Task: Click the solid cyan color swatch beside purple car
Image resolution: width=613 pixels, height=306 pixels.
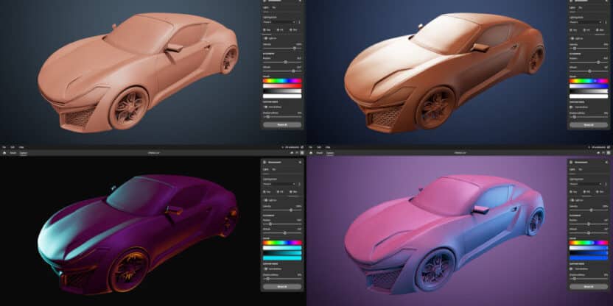Action: pyautogui.click(x=282, y=258)
